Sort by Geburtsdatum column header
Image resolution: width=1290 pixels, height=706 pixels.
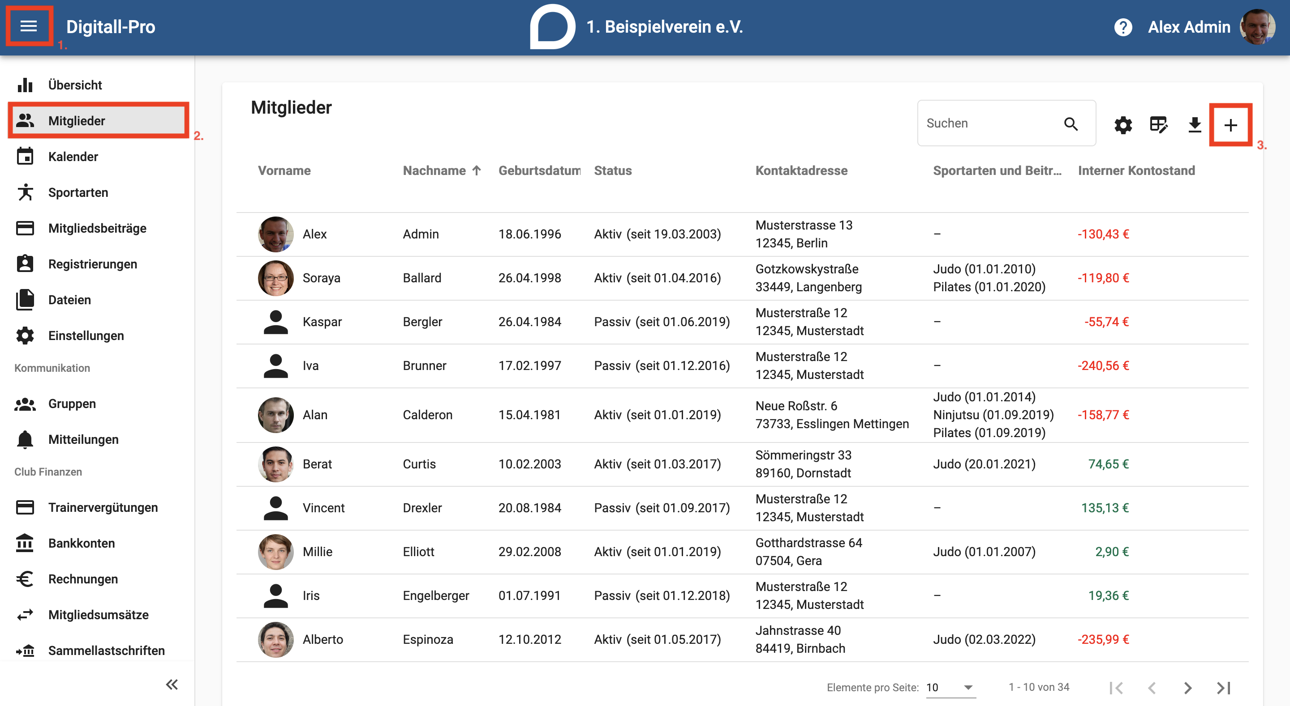click(x=539, y=170)
